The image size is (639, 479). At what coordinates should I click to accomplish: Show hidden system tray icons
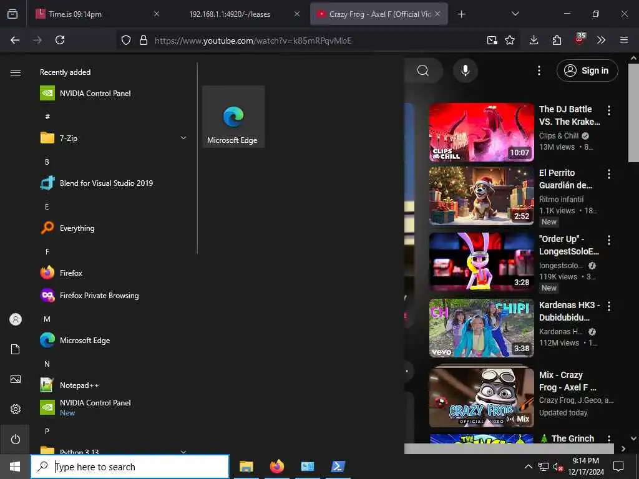[528, 467]
